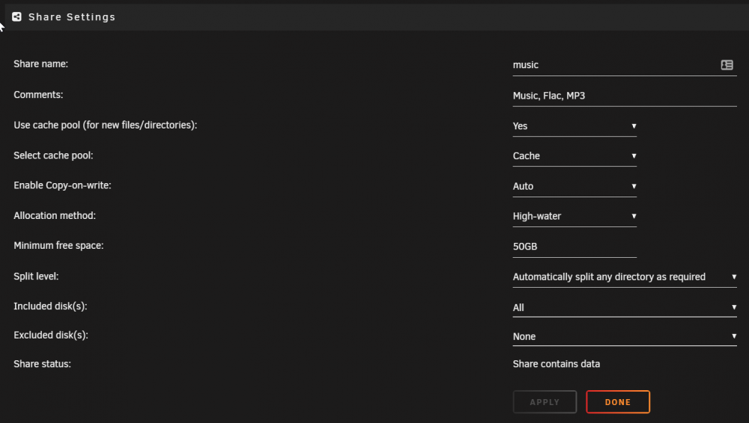Click the Share name: label
Viewport: 749px width, 423px height.
[40, 64]
